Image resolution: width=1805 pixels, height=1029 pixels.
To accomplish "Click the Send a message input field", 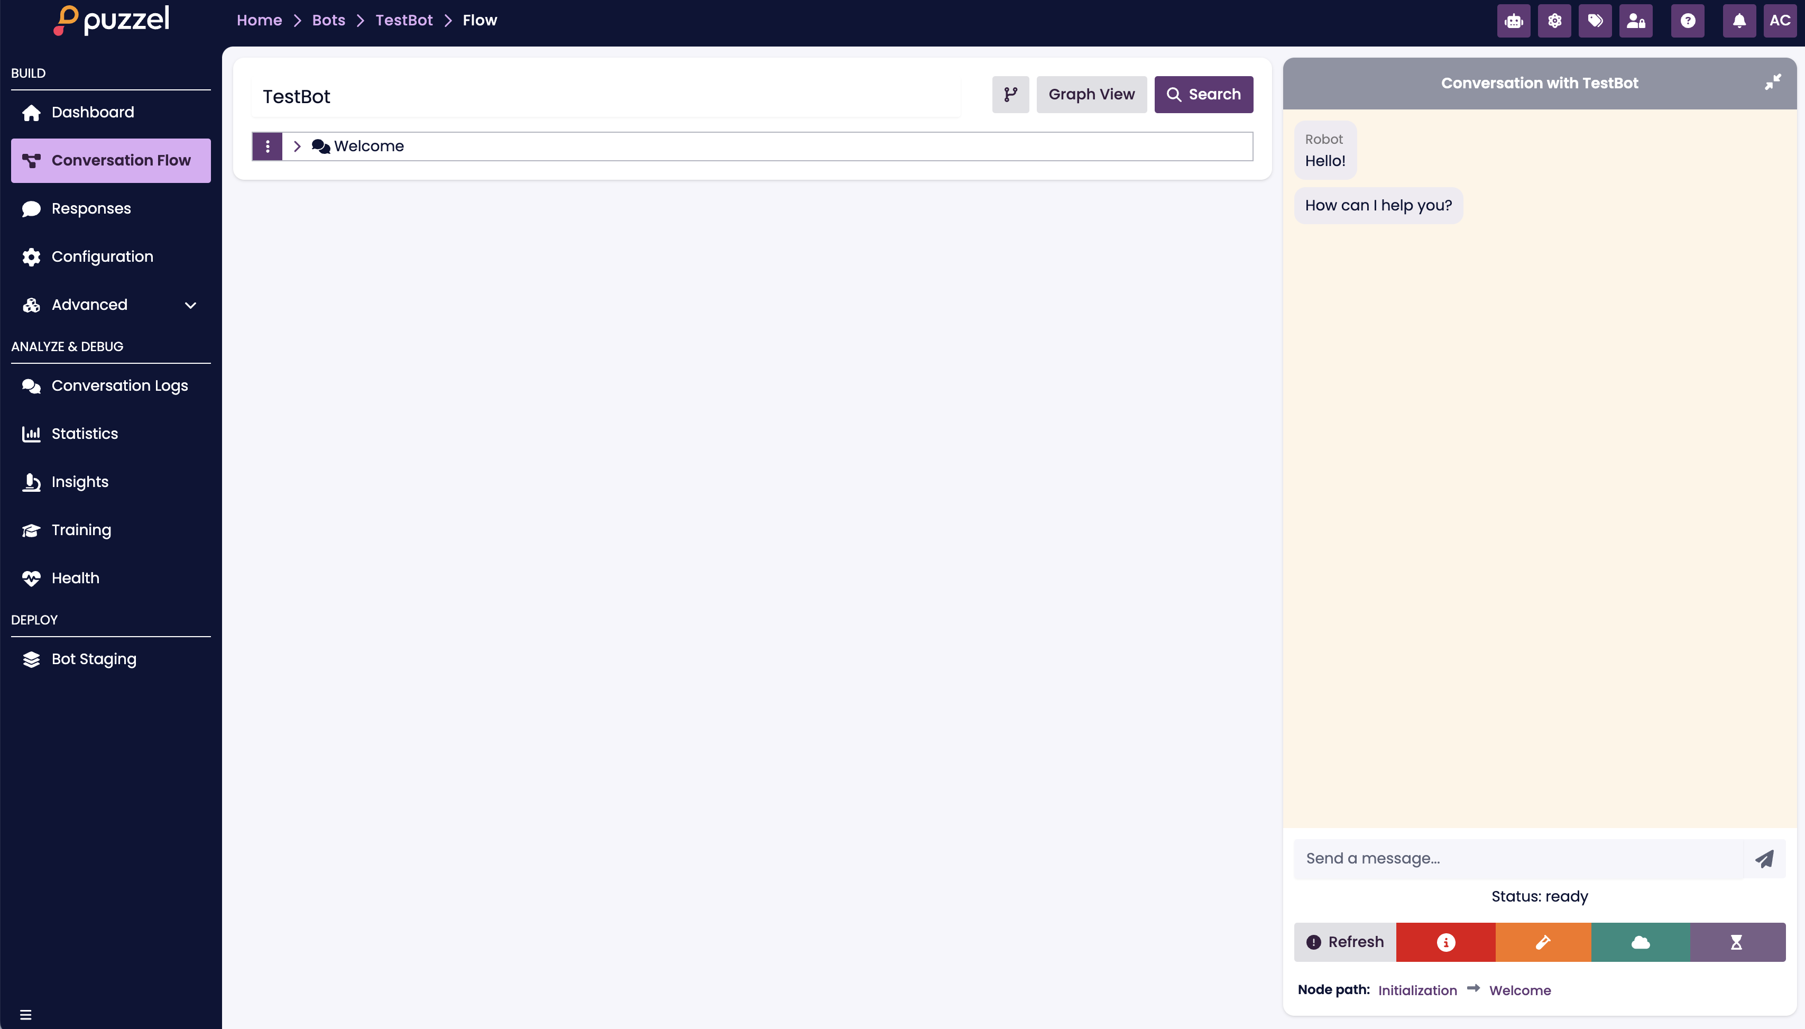I will coord(1517,859).
